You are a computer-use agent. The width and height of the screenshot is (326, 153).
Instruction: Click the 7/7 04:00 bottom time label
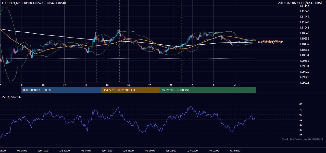point(235,151)
